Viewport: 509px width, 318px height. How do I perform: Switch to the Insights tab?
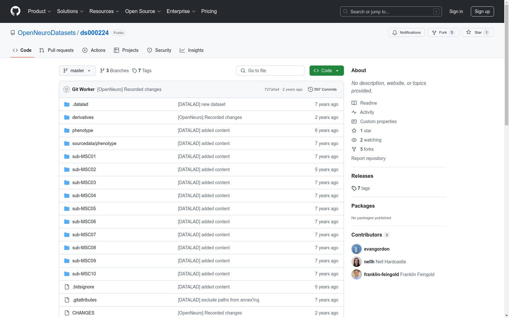(x=192, y=50)
